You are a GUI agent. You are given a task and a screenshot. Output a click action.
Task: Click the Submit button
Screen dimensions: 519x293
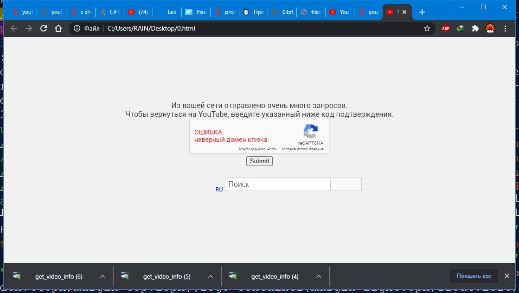[259, 161]
